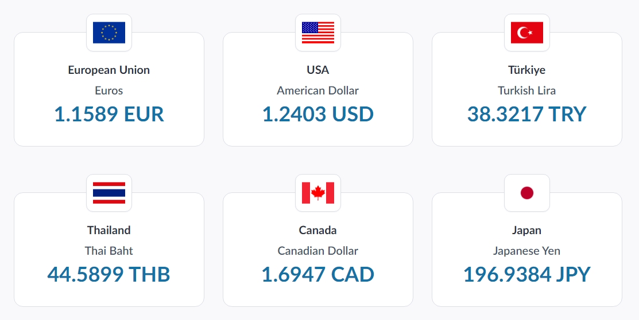
Task: Open the 196.9384 JPY rate
Action: click(527, 275)
